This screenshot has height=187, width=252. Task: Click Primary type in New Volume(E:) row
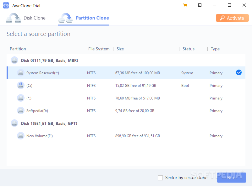(x=216, y=136)
